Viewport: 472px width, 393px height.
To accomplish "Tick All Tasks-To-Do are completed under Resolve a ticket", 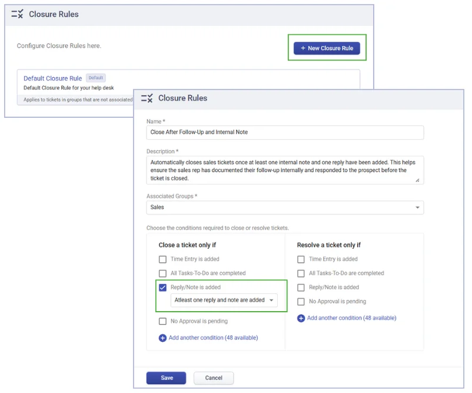I will tap(301, 273).
